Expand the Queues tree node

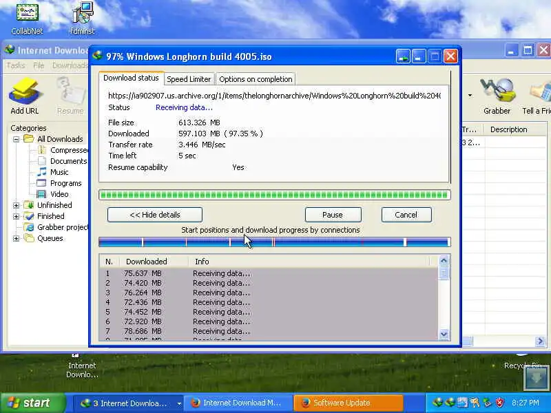16,238
